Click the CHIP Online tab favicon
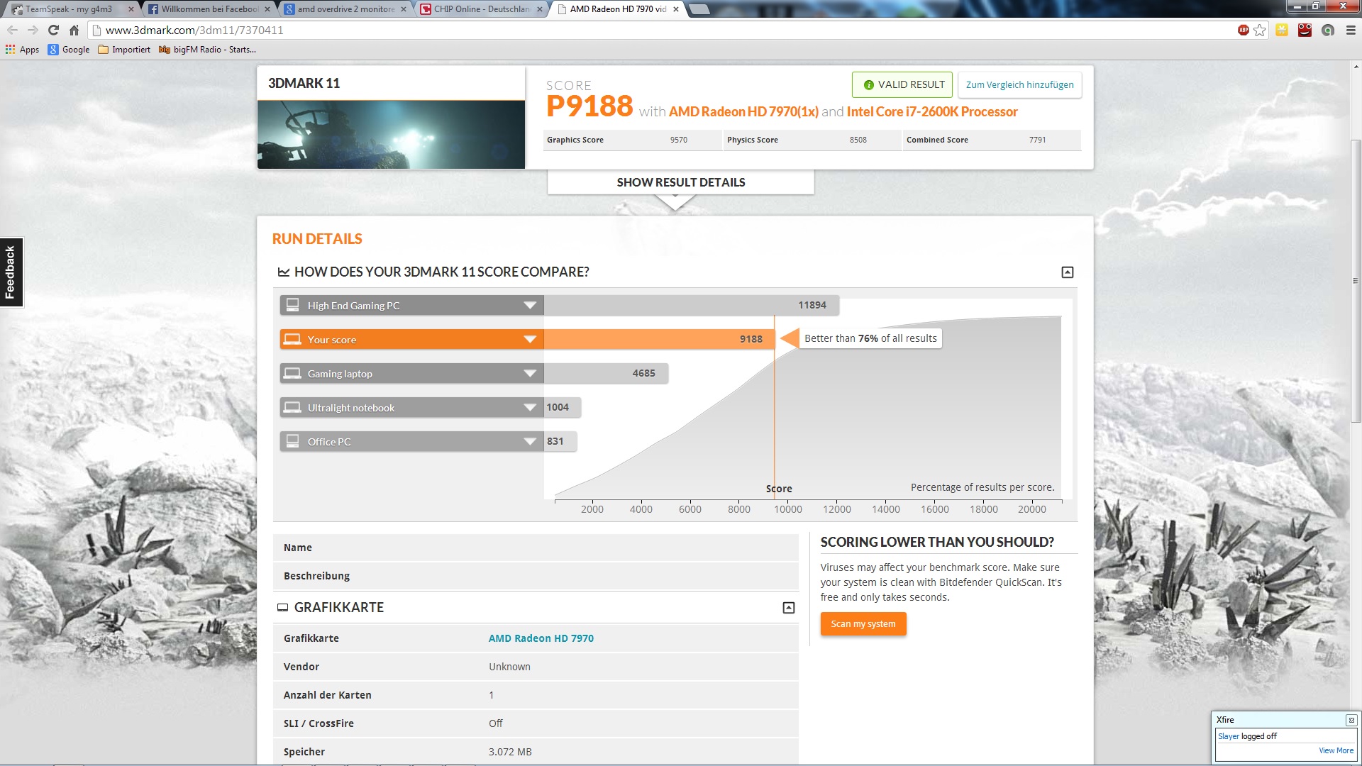Viewport: 1362px width, 766px height. 426,9
